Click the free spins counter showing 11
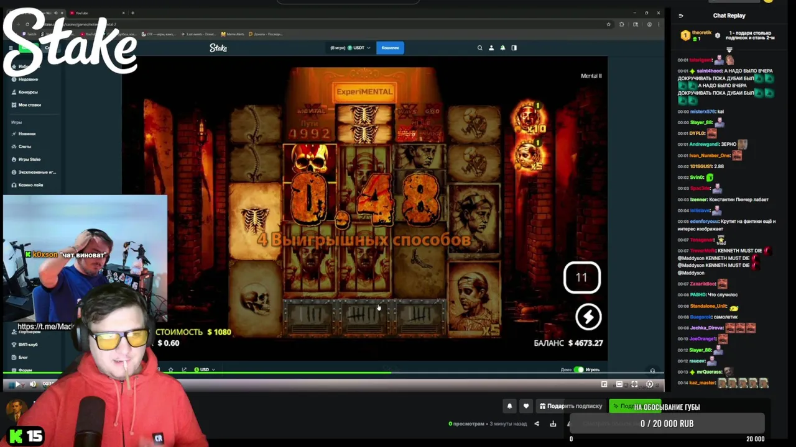 tap(582, 278)
